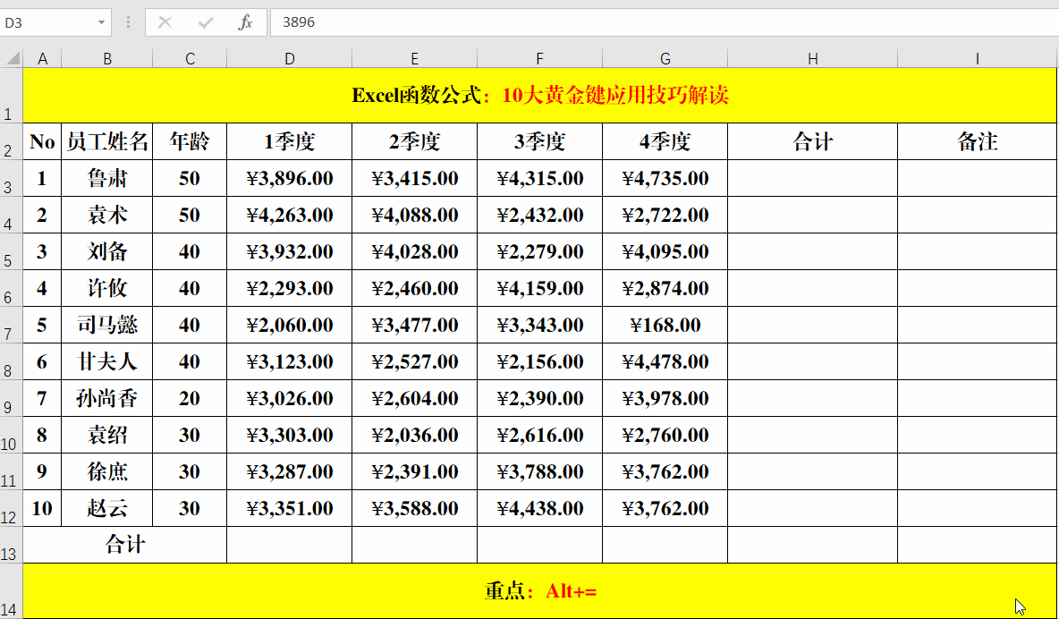Select the cell with name 孙尚香

tap(107, 398)
